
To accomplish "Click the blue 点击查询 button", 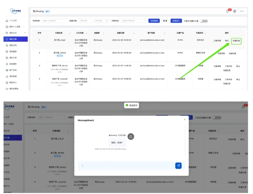I will click(x=154, y=21).
